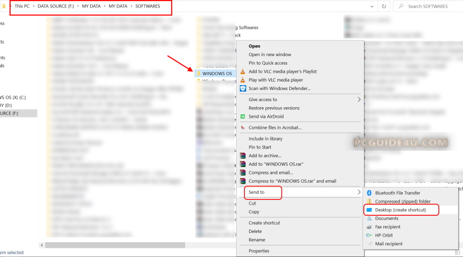This screenshot has width=463, height=257.
Task: Expand the Give access to submenu arrow
Action: [359, 99]
